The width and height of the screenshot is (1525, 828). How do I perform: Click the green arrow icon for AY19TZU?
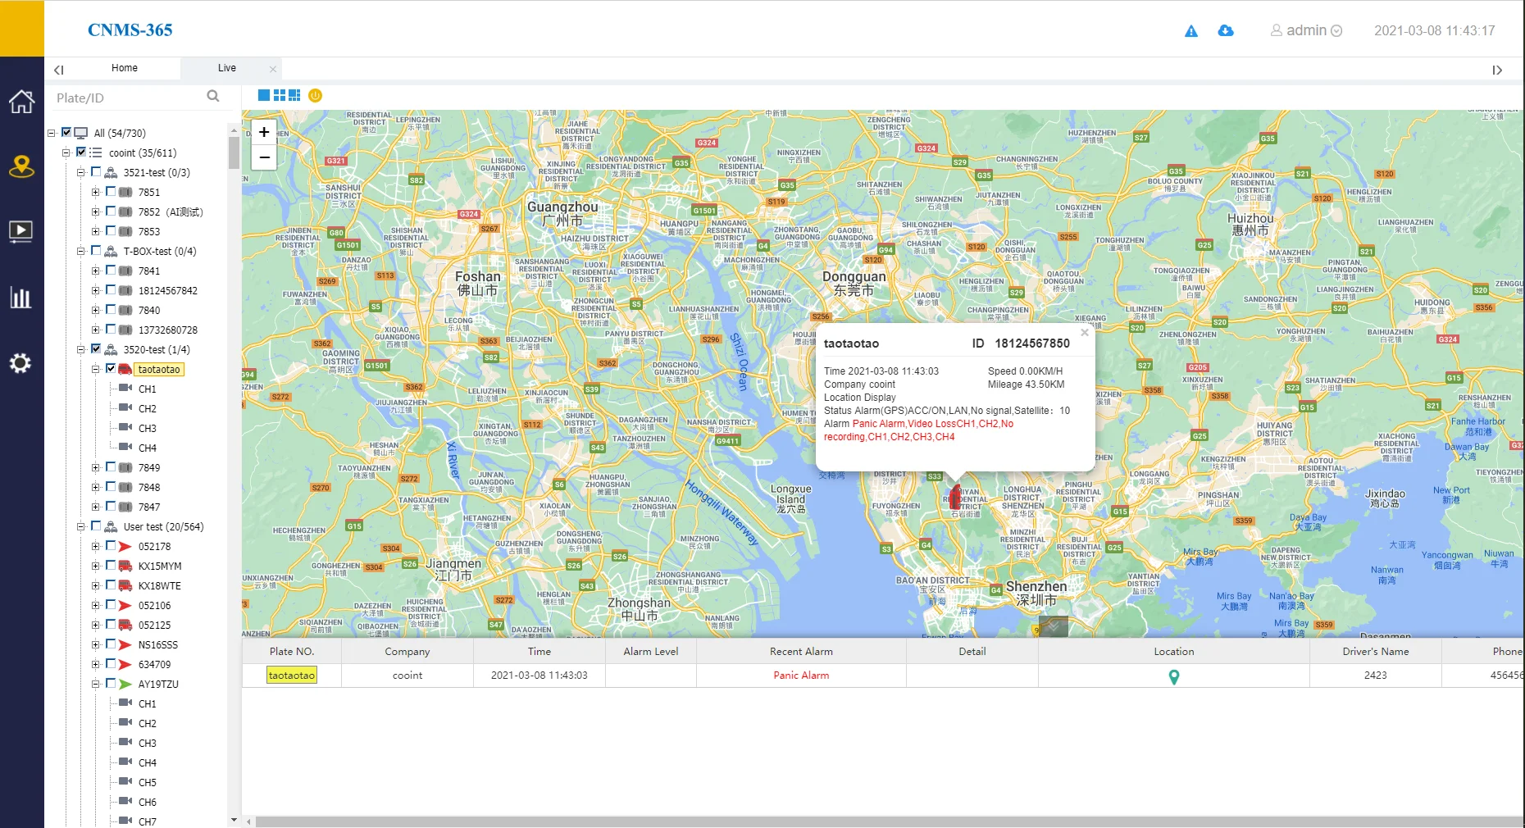(x=125, y=685)
